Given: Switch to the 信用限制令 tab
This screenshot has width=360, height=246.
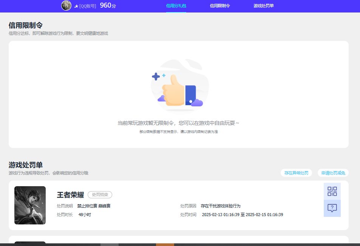Looking at the screenshot, I should (x=220, y=6).
